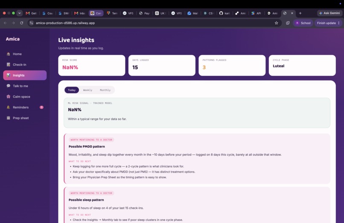
Task: Bookmark this page with the star
Action: tap(277, 23)
